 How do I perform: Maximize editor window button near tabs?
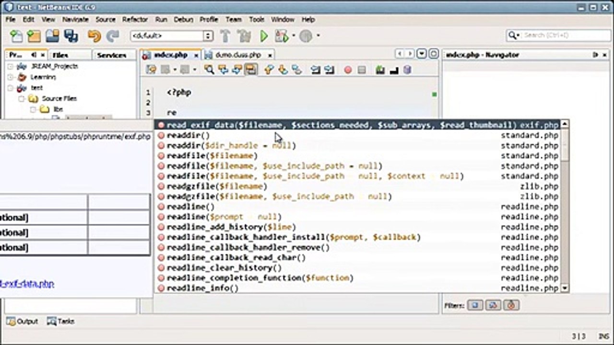433,54
